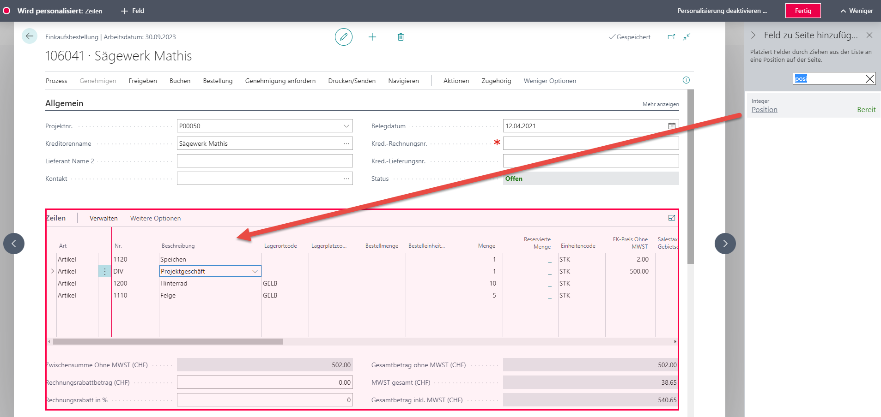
Task: Go back with the left arrow icon
Action: coord(30,36)
